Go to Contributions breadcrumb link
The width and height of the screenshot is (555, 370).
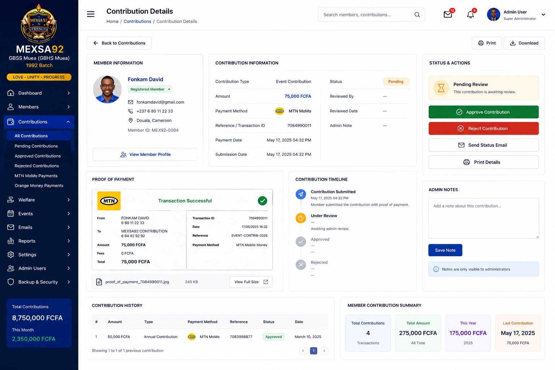(137, 21)
